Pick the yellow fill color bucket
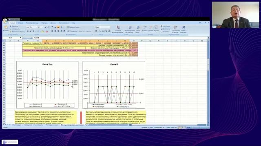 coord(43,31)
